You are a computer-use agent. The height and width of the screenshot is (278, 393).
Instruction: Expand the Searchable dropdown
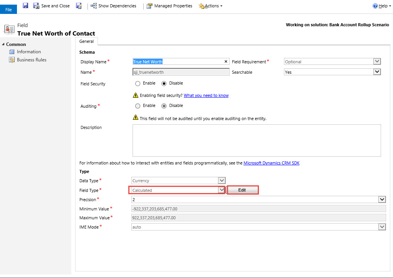coord(377,72)
